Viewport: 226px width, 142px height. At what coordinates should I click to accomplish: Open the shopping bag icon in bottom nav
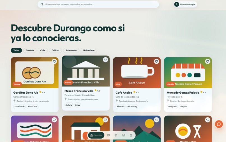pyautogui.click(x=131, y=135)
